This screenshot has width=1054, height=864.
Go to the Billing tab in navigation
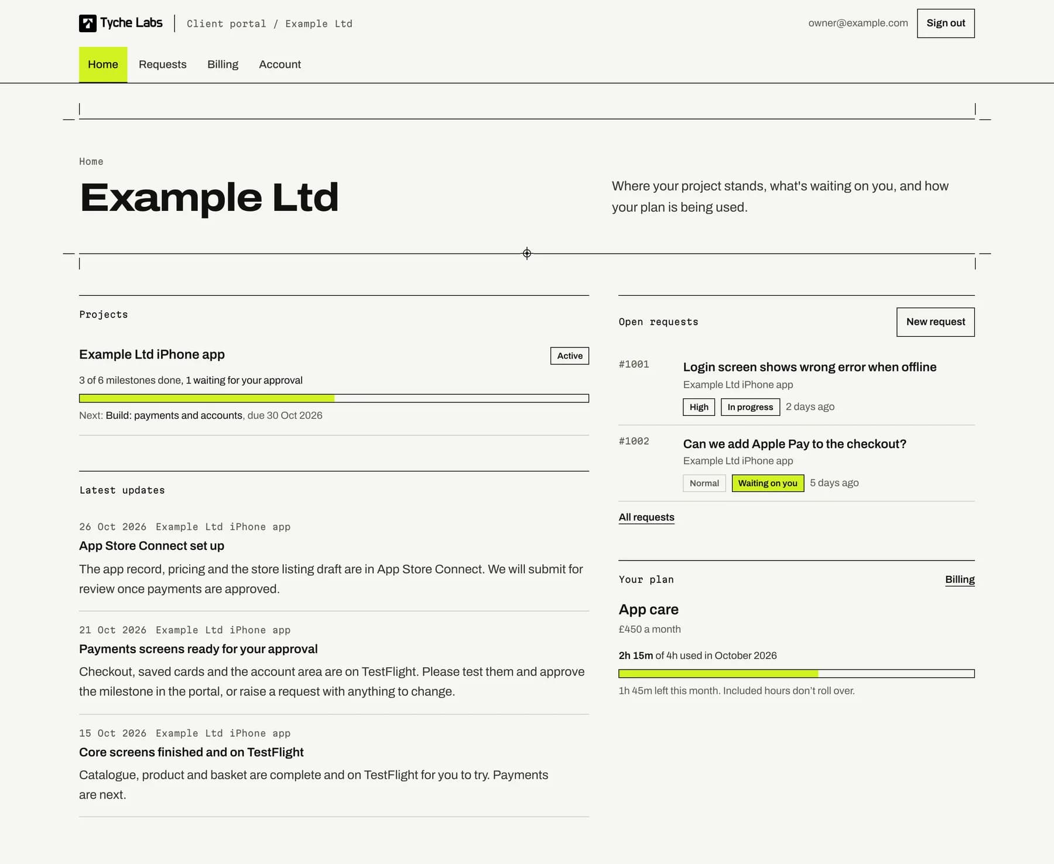click(223, 64)
